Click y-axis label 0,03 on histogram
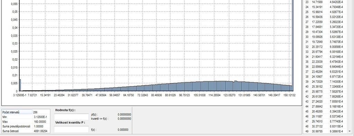The width and height of the screenshot is (354, 136). pos(15,43)
